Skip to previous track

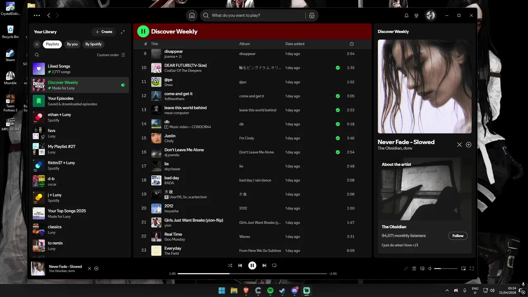tap(240, 266)
